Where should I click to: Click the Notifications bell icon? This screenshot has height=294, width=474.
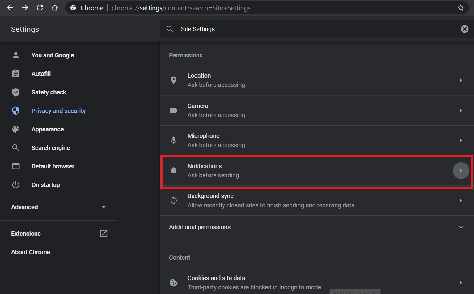point(174,170)
